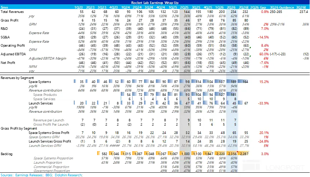Viewport: 310px width, 177px height.
Task: Select the 'Net Profit' row label
Action: (x=8, y=63)
